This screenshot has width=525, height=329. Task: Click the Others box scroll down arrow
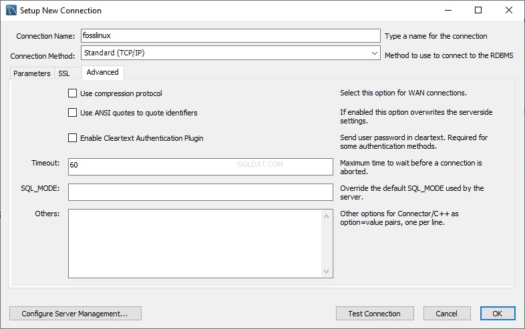pos(326,272)
